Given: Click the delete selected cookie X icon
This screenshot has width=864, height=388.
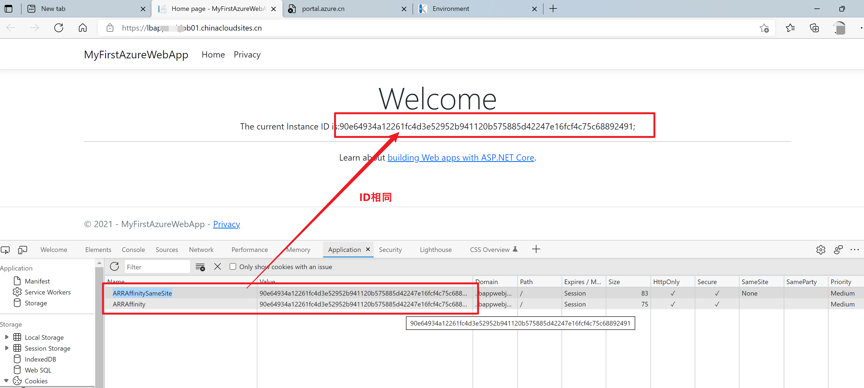Looking at the screenshot, I should click(x=217, y=267).
